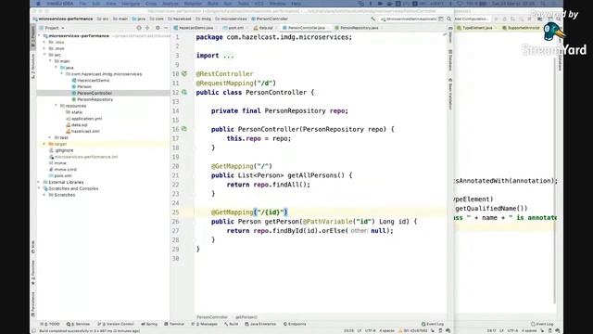Open the Services tool window
This screenshot has width=593, height=334.
tap(79, 324)
